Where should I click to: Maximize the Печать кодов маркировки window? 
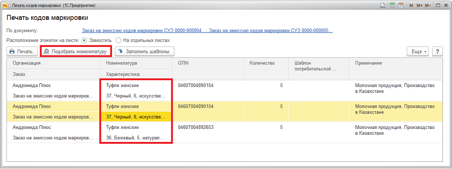pyautogui.click(x=438, y=5)
